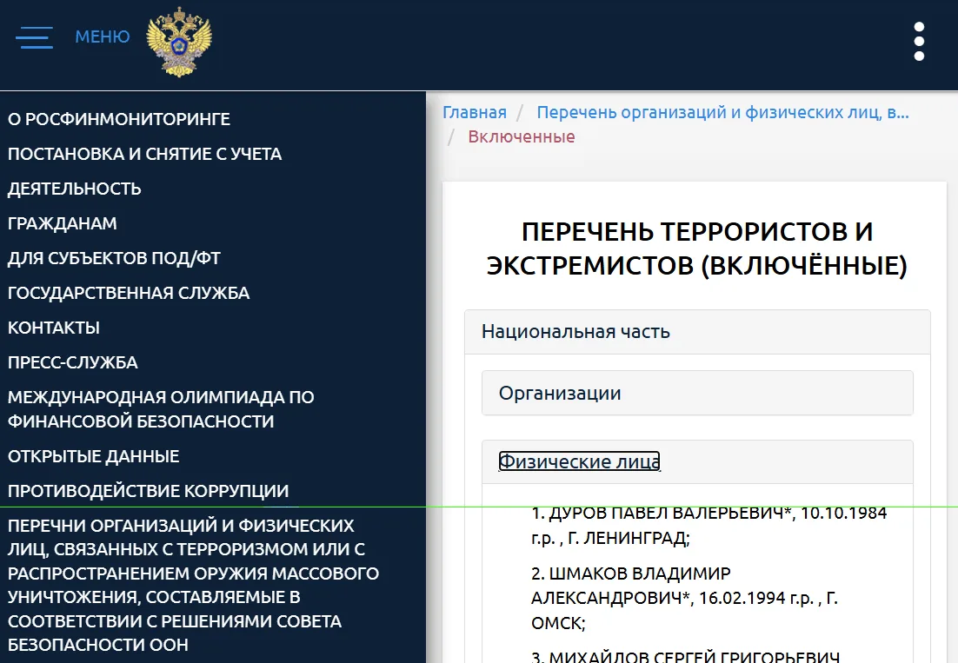Open МЕЖДУНАРОДНАЯ ОЛИМПИАДА ПО ФИНАНСОВОЙ БЕЗОПАСНОСТИ
958x663 pixels.
[162, 409]
